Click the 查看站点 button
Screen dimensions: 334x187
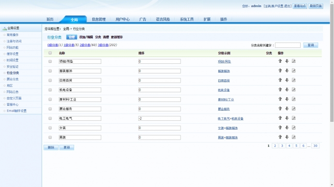coord(300,6)
